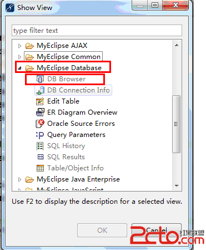Expand the MyEclipse Common tree node

click(19, 57)
